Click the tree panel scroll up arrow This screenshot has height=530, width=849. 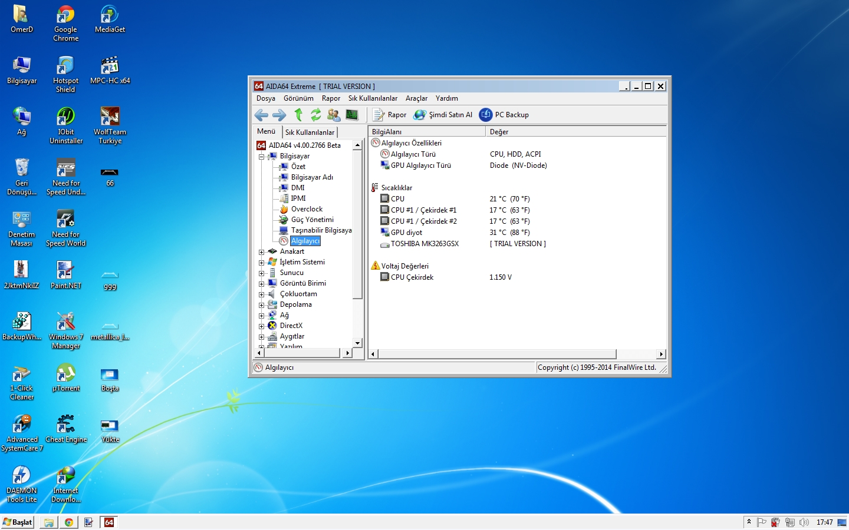[357, 145]
